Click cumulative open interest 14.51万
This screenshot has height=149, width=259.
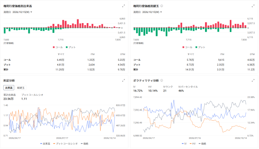point(190,70)
